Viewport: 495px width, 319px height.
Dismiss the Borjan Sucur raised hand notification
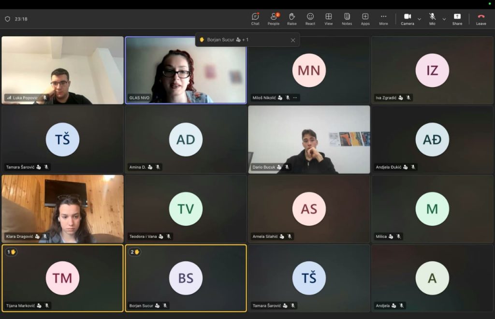point(293,40)
